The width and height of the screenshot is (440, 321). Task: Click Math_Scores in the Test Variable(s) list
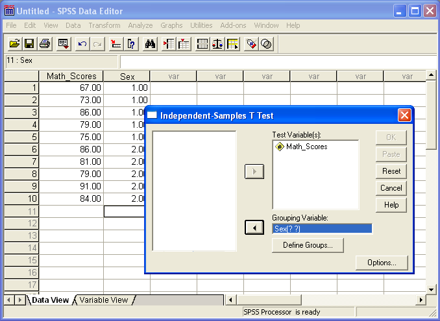click(x=307, y=147)
